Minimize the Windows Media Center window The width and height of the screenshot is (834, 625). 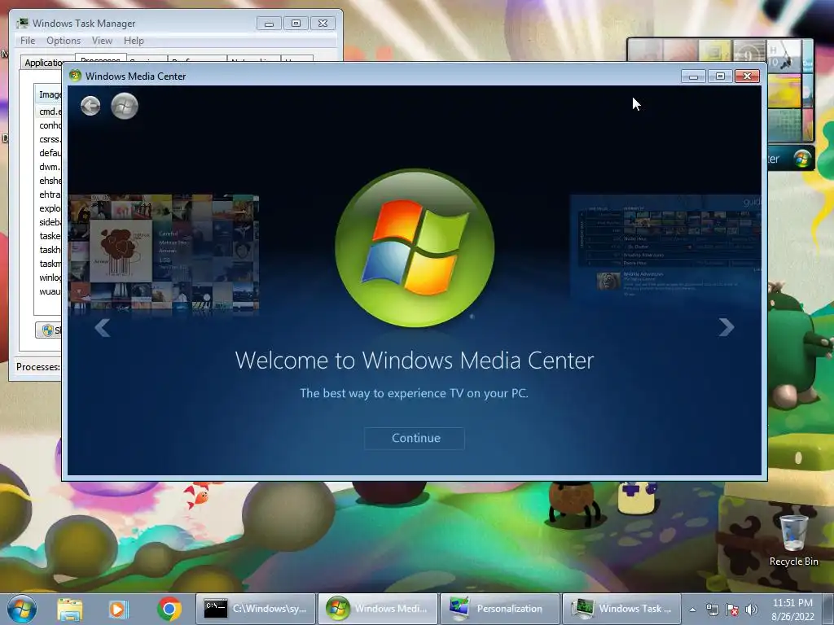pyautogui.click(x=693, y=76)
